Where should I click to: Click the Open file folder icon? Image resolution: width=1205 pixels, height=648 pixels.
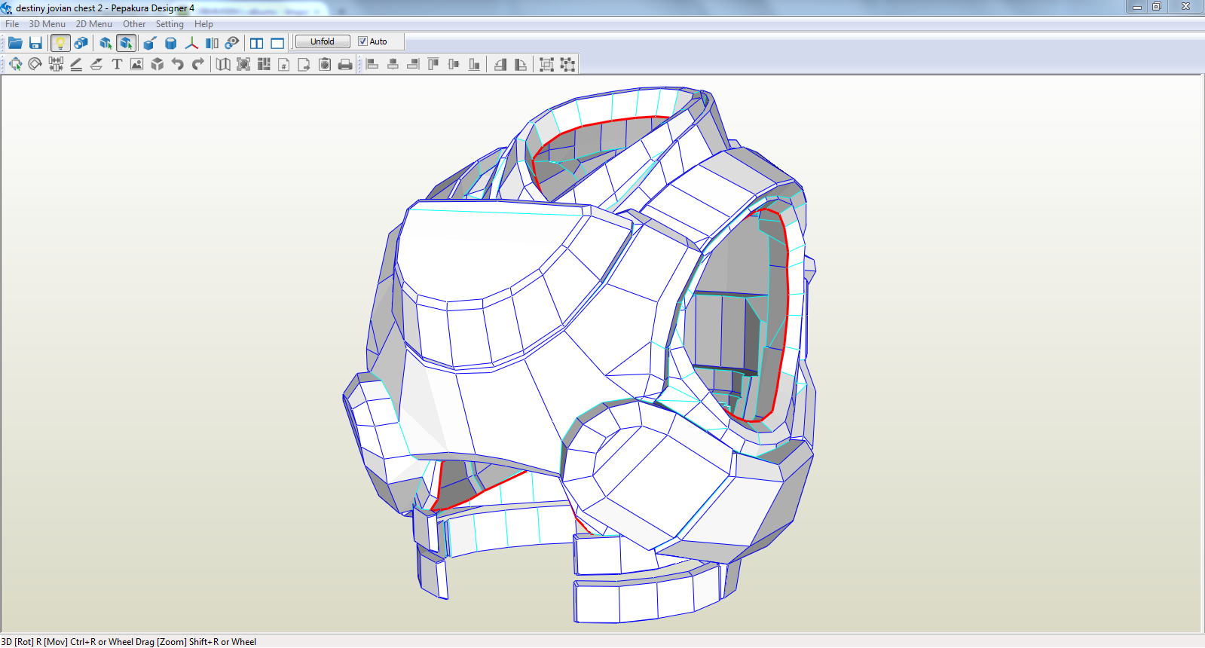tap(15, 43)
